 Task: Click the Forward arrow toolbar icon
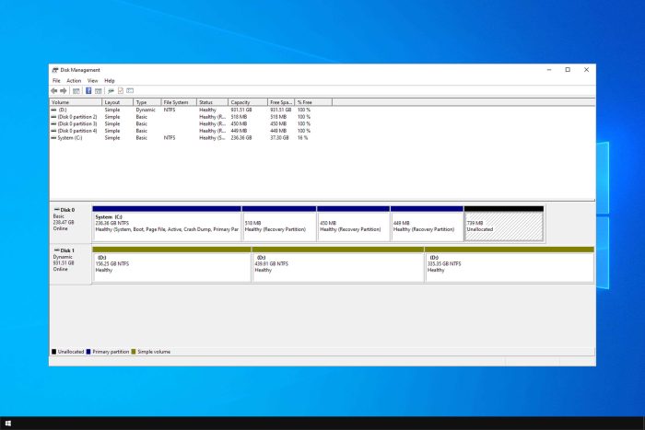pyautogui.click(x=64, y=91)
